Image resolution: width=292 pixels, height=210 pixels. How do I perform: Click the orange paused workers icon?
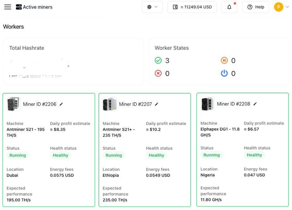point(224,61)
